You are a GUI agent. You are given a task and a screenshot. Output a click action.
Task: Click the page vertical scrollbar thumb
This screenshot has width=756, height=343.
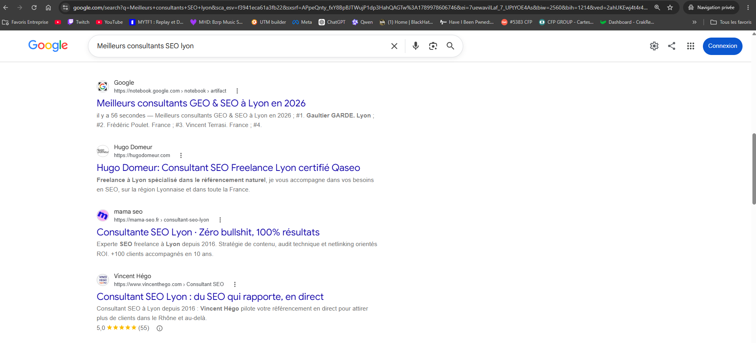coord(754,169)
